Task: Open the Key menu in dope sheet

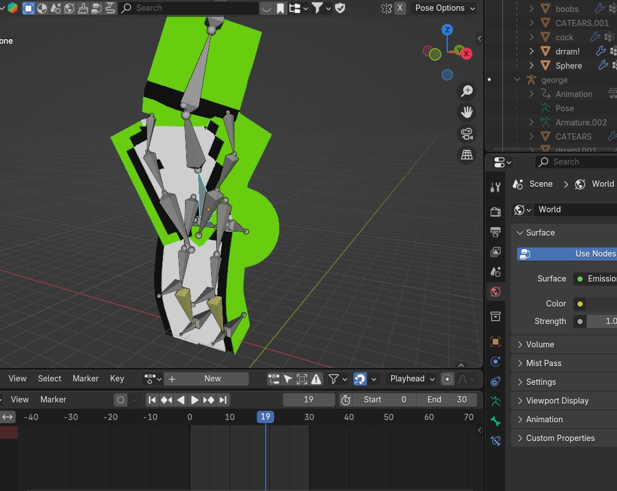Action: (x=117, y=379)
